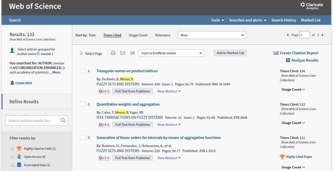The height and width of the screenshot is (171, 333).
Task: Select checkbox for result 1 Triangular norms
Action: point(83,71)
